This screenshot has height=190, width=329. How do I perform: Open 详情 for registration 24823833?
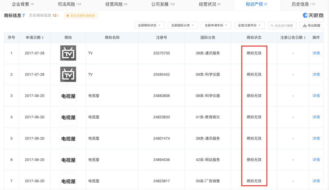316,117
